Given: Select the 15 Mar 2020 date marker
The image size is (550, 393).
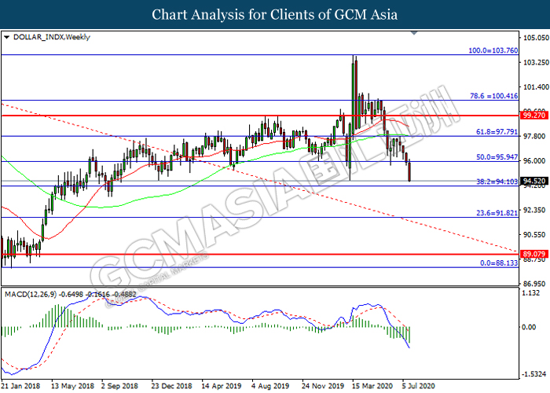Looking at the screenshot, I should [370, 386].
